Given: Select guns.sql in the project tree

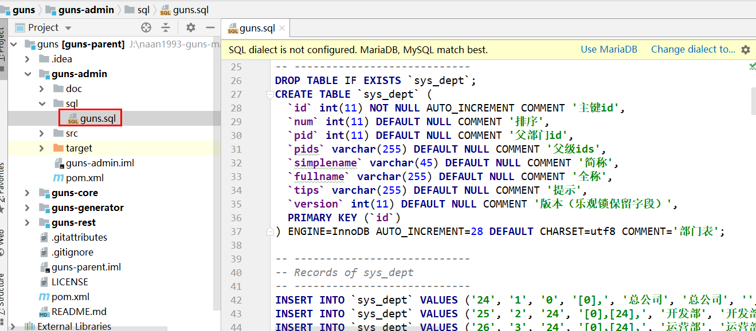Looking at the screenshot, I should [x=97, y=118].
